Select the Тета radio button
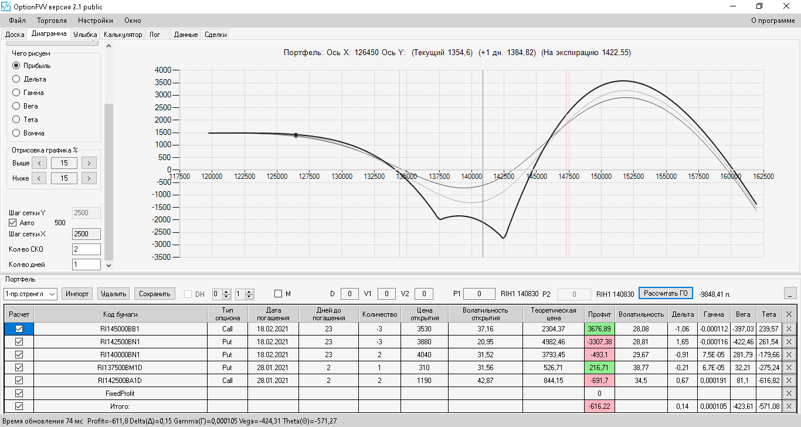The height and width of the screenshot is (427, 801). (x=16, y=120)
